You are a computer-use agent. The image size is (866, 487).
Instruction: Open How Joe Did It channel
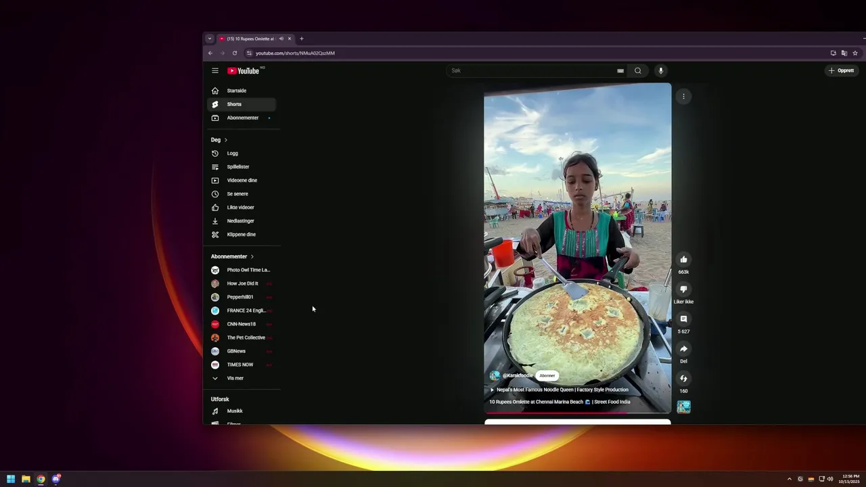[242, 283]
